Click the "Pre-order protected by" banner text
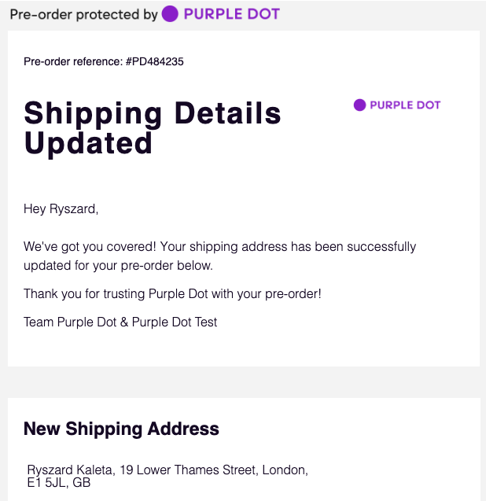The height and width of the screenshot is (501, 486). 83,14
